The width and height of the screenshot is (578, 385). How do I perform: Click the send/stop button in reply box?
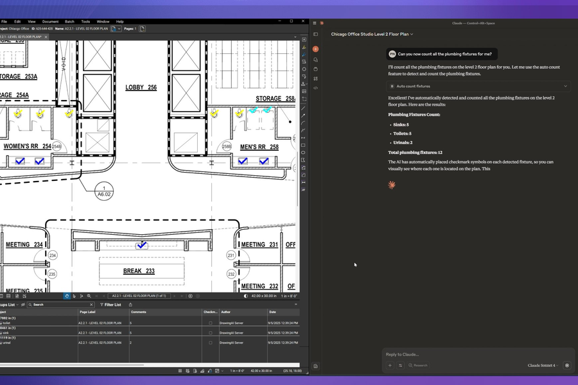(x=567, y=366)
